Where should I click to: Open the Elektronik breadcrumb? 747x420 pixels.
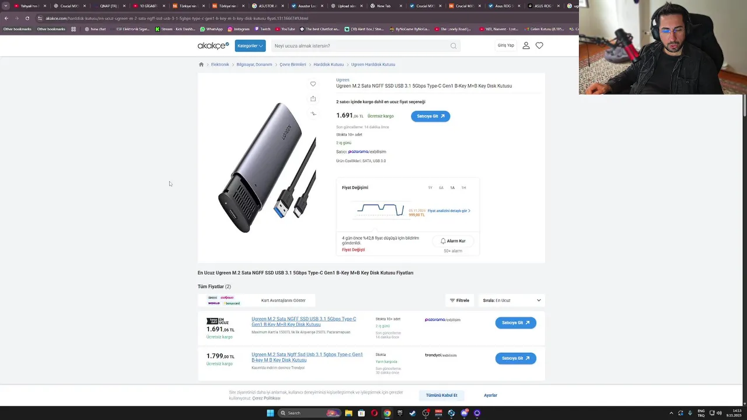(220, 65)
